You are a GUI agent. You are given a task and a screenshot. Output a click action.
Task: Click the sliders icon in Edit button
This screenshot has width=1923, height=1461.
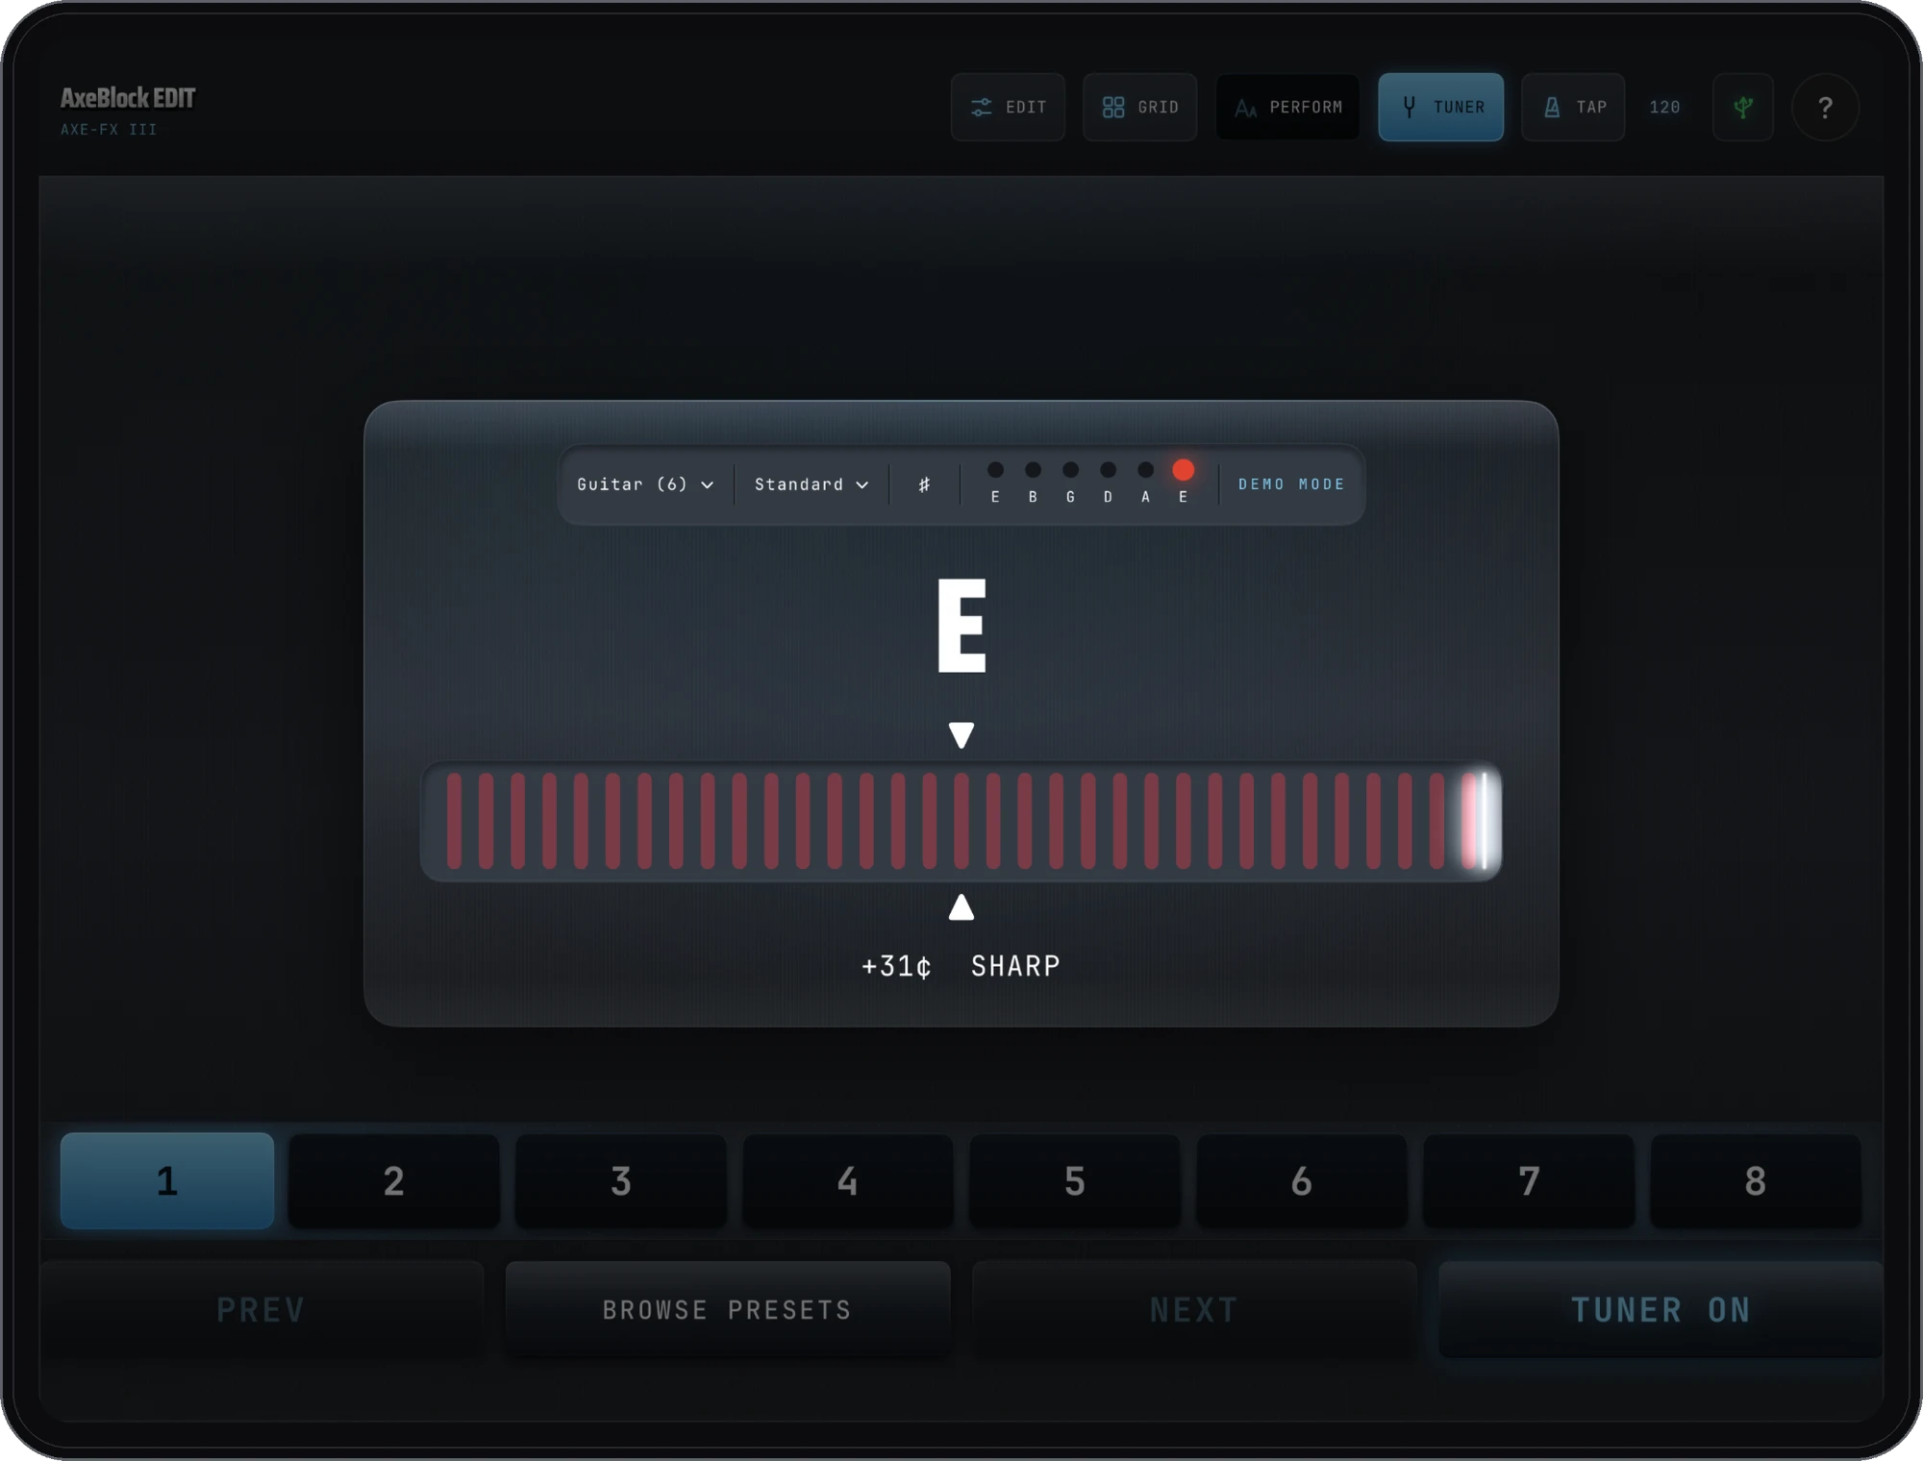click(x=981, y=107)
